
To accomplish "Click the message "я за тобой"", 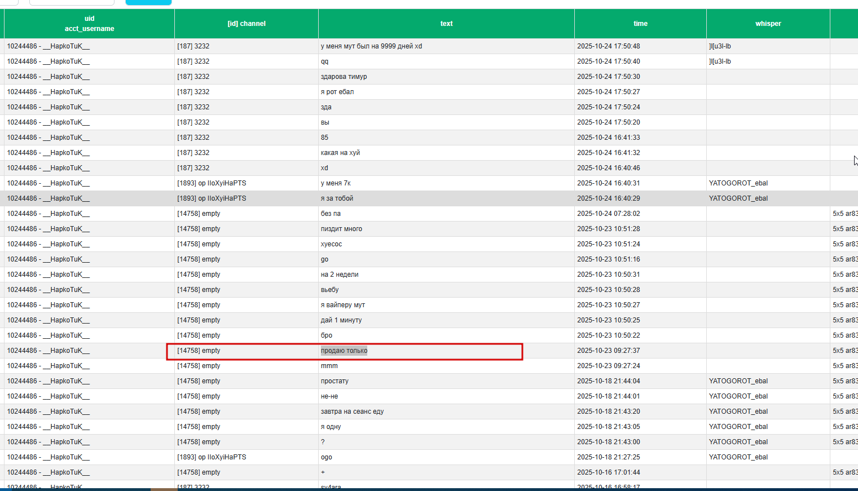I will [337, 198].
